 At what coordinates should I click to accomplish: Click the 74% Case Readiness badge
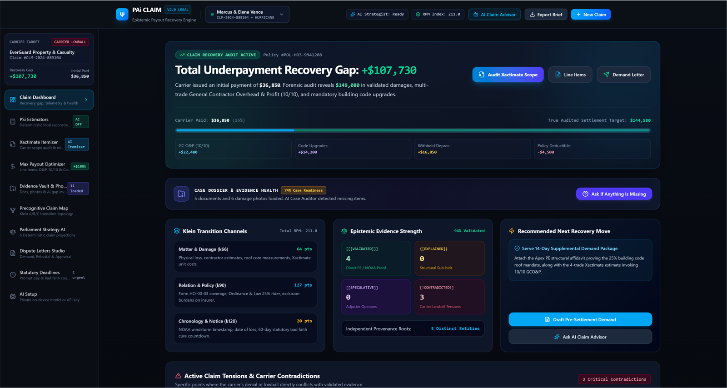coord(304,190)
